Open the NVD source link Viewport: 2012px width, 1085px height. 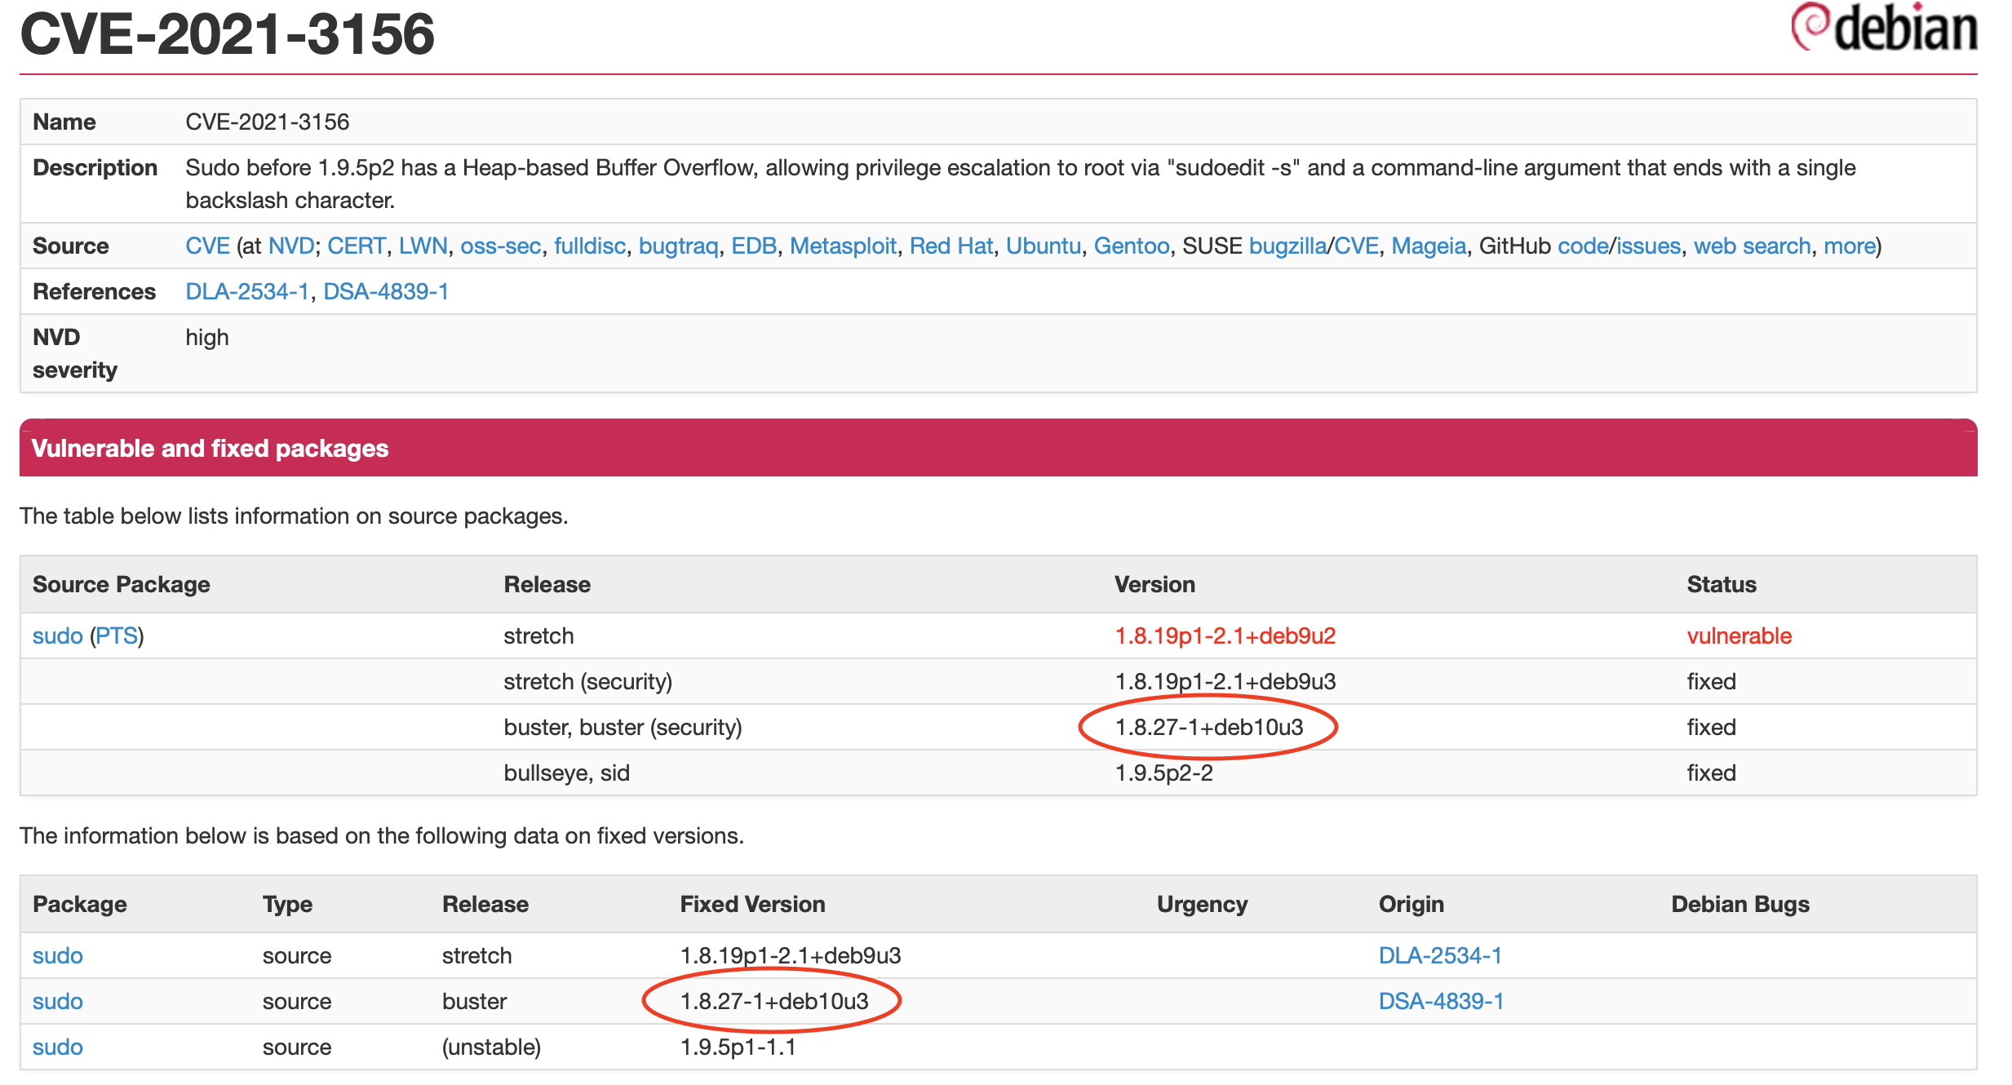pos(291,246)
